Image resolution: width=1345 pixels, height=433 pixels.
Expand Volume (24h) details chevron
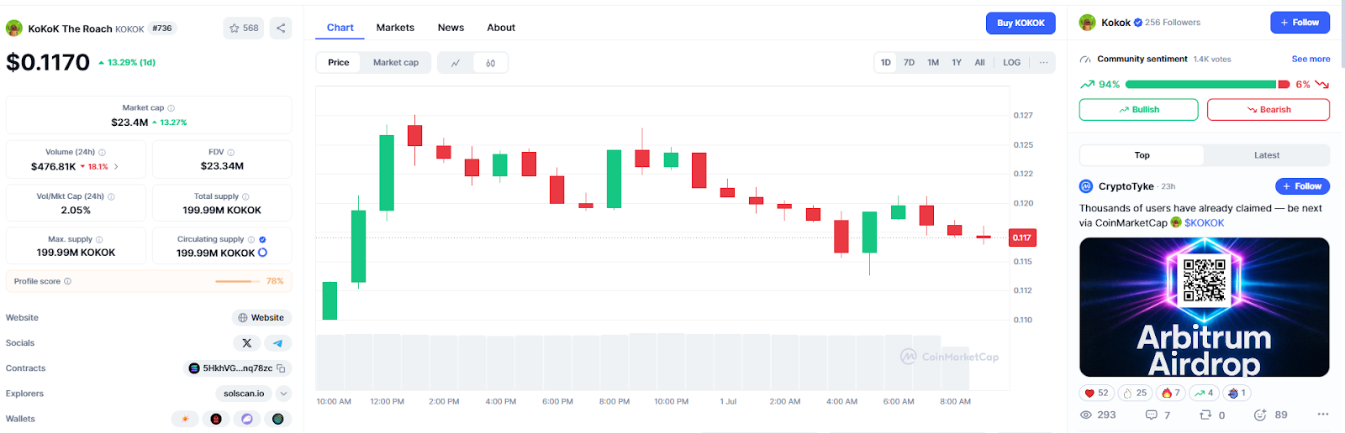tap(116, 167)
